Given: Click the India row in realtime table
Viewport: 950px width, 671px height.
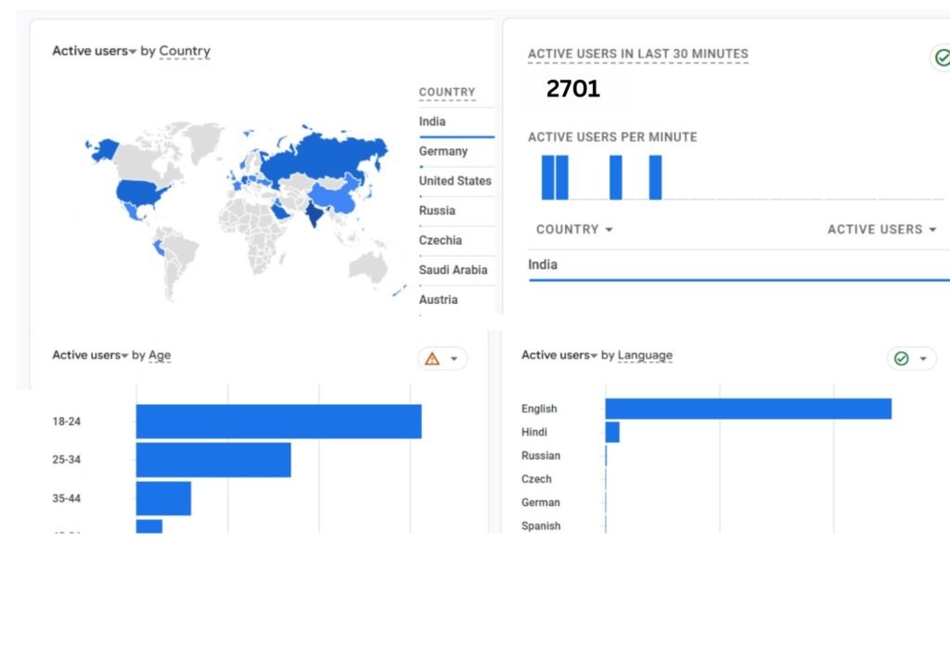Looking at the screenshot, I should [543, 265].
